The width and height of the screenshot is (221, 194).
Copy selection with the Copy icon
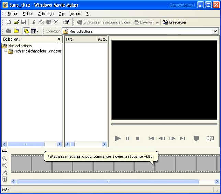(41, 22)
